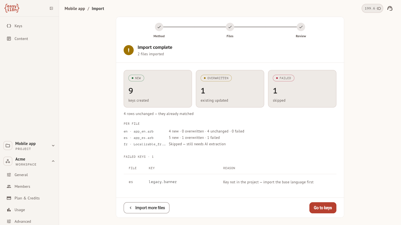Collapse the Acme workspace chevron
401x225 pixels.
tap(53, 161)
